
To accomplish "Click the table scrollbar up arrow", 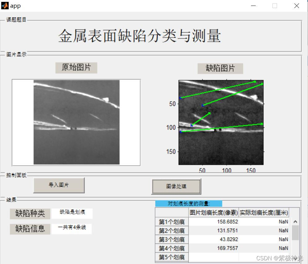I will coord(295,222).
